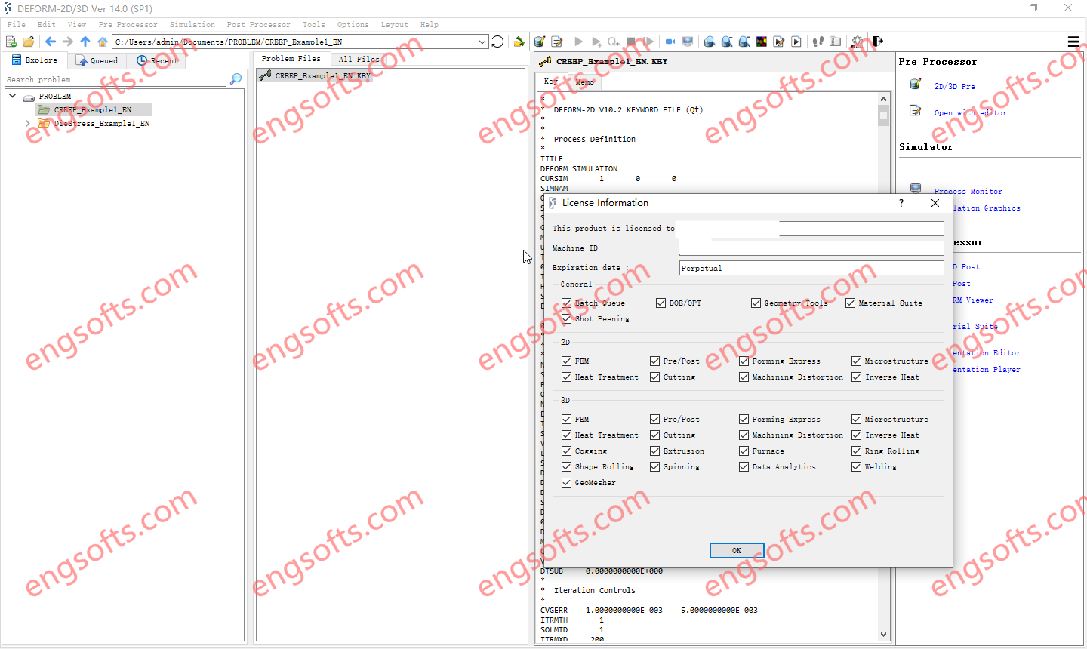Navigate back with the left arrow
The width and height of the screenshot is (1087, 649).
[51, 42]
